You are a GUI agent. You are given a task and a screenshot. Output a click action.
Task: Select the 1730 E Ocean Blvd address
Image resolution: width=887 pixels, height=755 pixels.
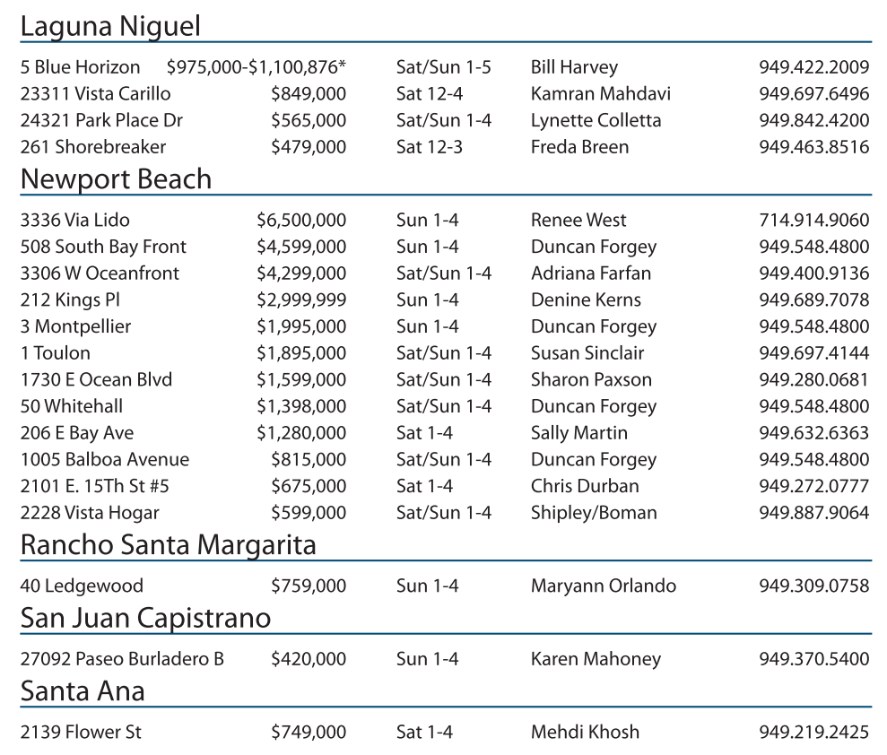point(96,380)
